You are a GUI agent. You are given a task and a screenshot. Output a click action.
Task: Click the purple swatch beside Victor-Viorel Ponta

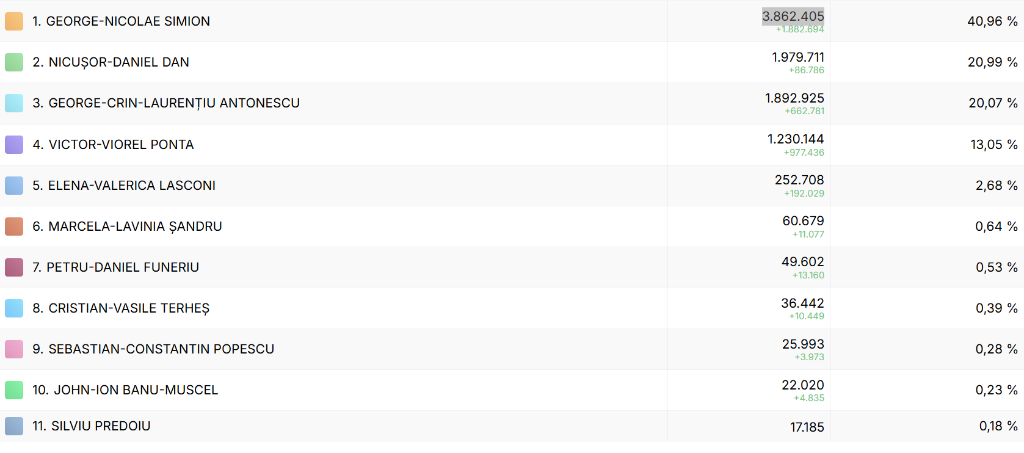13,145
